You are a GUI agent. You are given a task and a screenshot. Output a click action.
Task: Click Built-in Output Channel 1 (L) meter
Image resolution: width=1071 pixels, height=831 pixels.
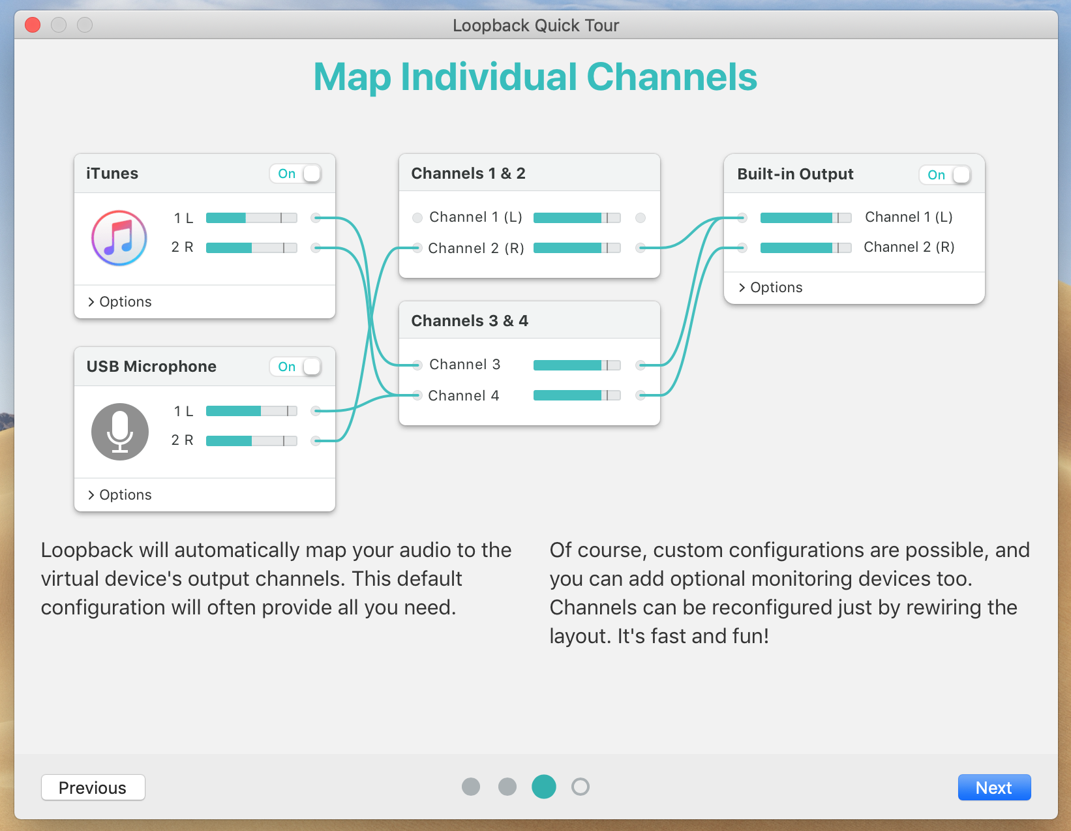[806, 218]
